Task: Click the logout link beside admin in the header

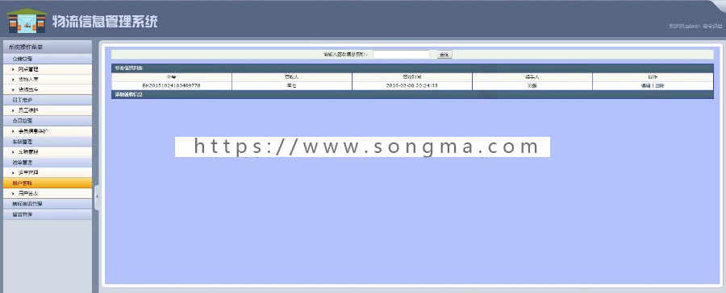Action: [x=712, y=27]
